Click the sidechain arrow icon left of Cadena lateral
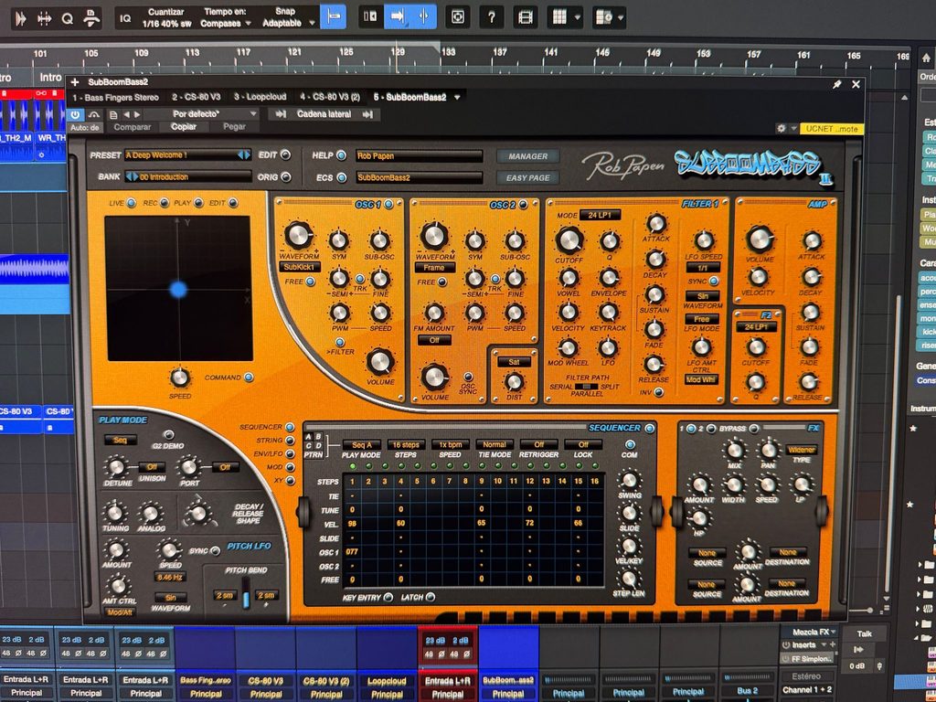This screenshot has height=702, width=936. 281,114
